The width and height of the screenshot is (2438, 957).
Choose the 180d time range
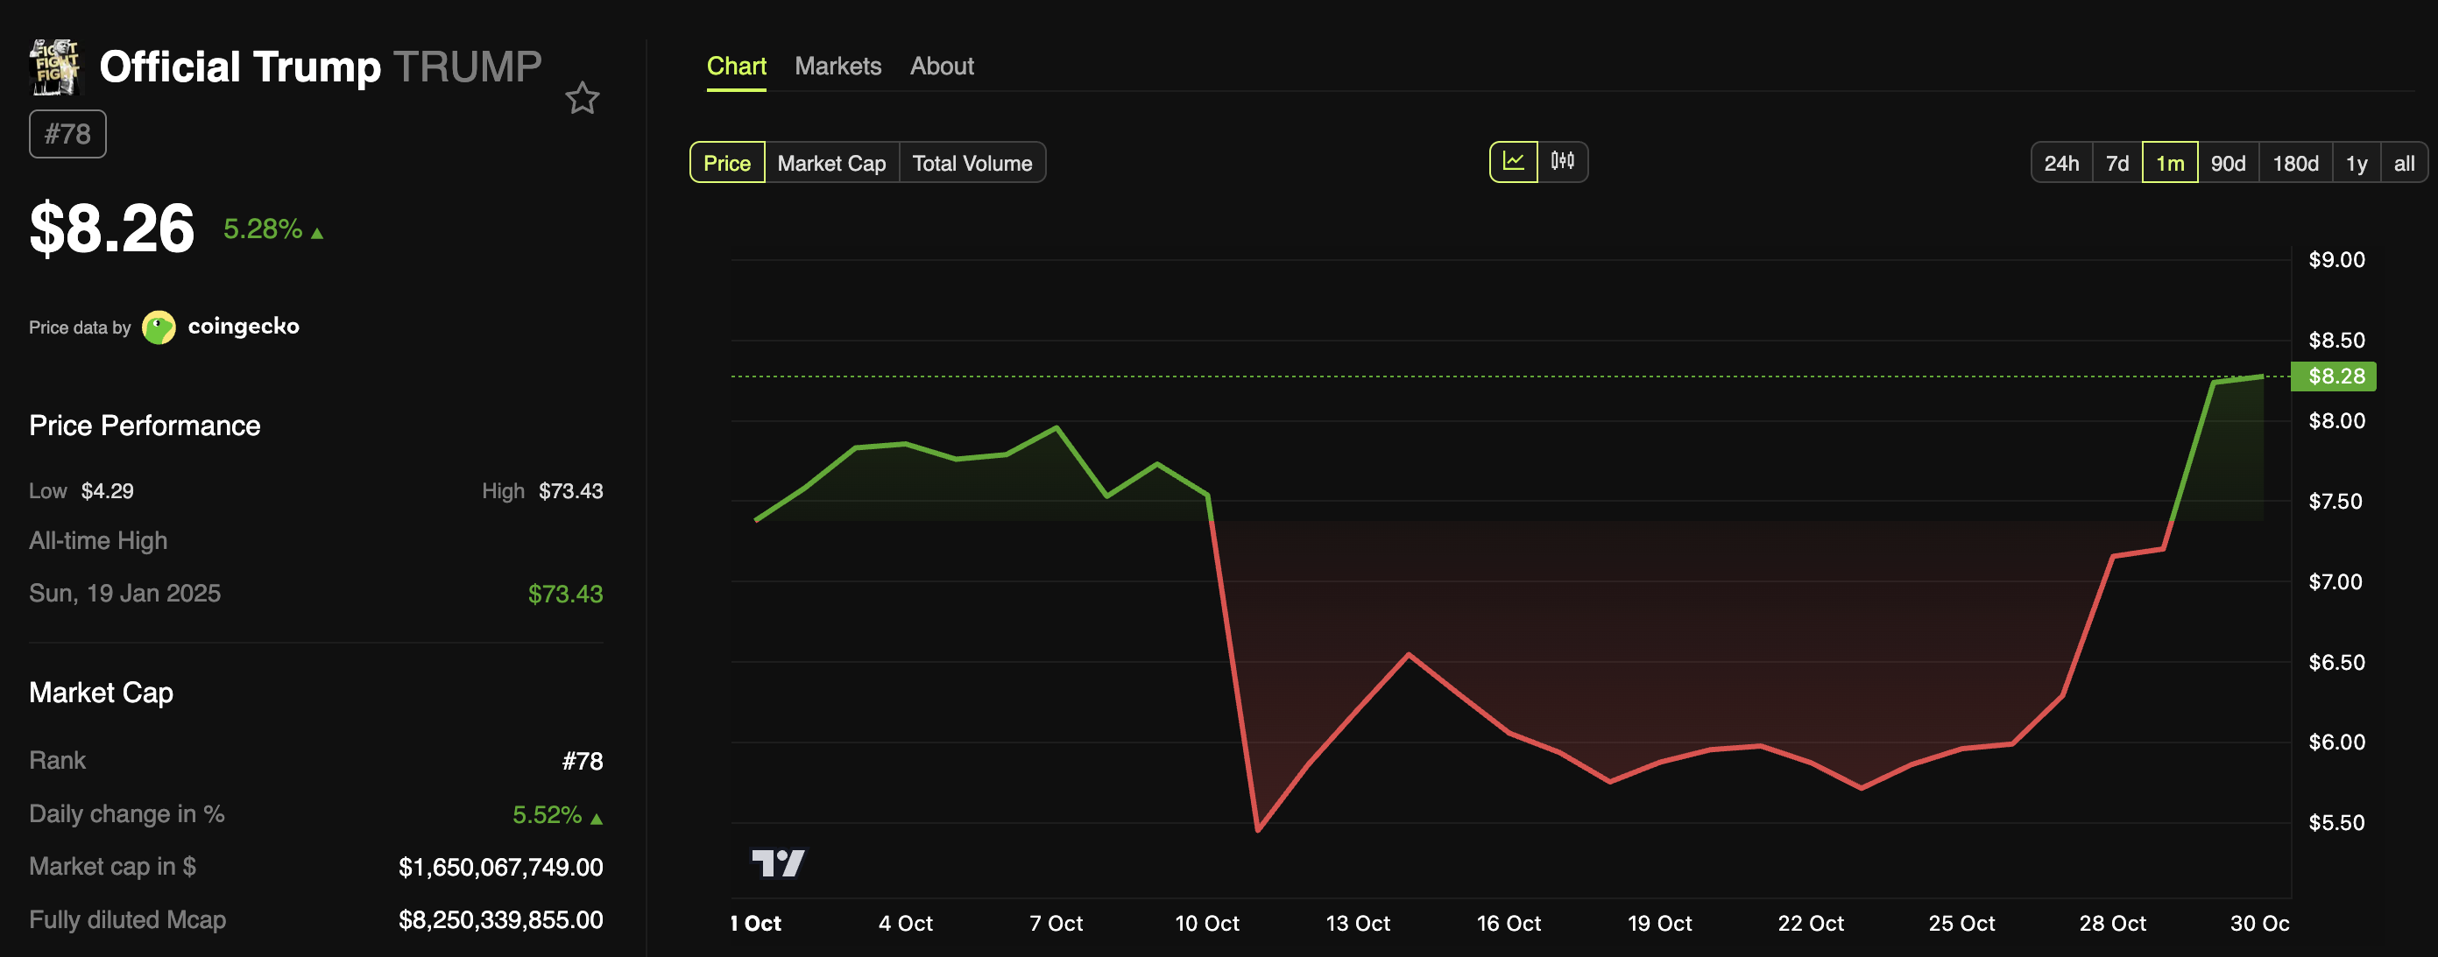(x=2294, y=163)
